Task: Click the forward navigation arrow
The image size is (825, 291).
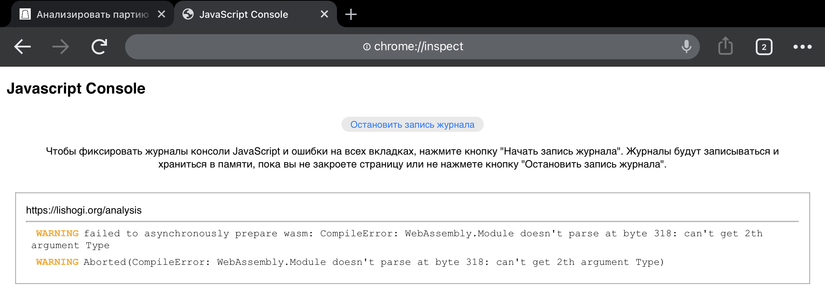Action: pos(61,47)
